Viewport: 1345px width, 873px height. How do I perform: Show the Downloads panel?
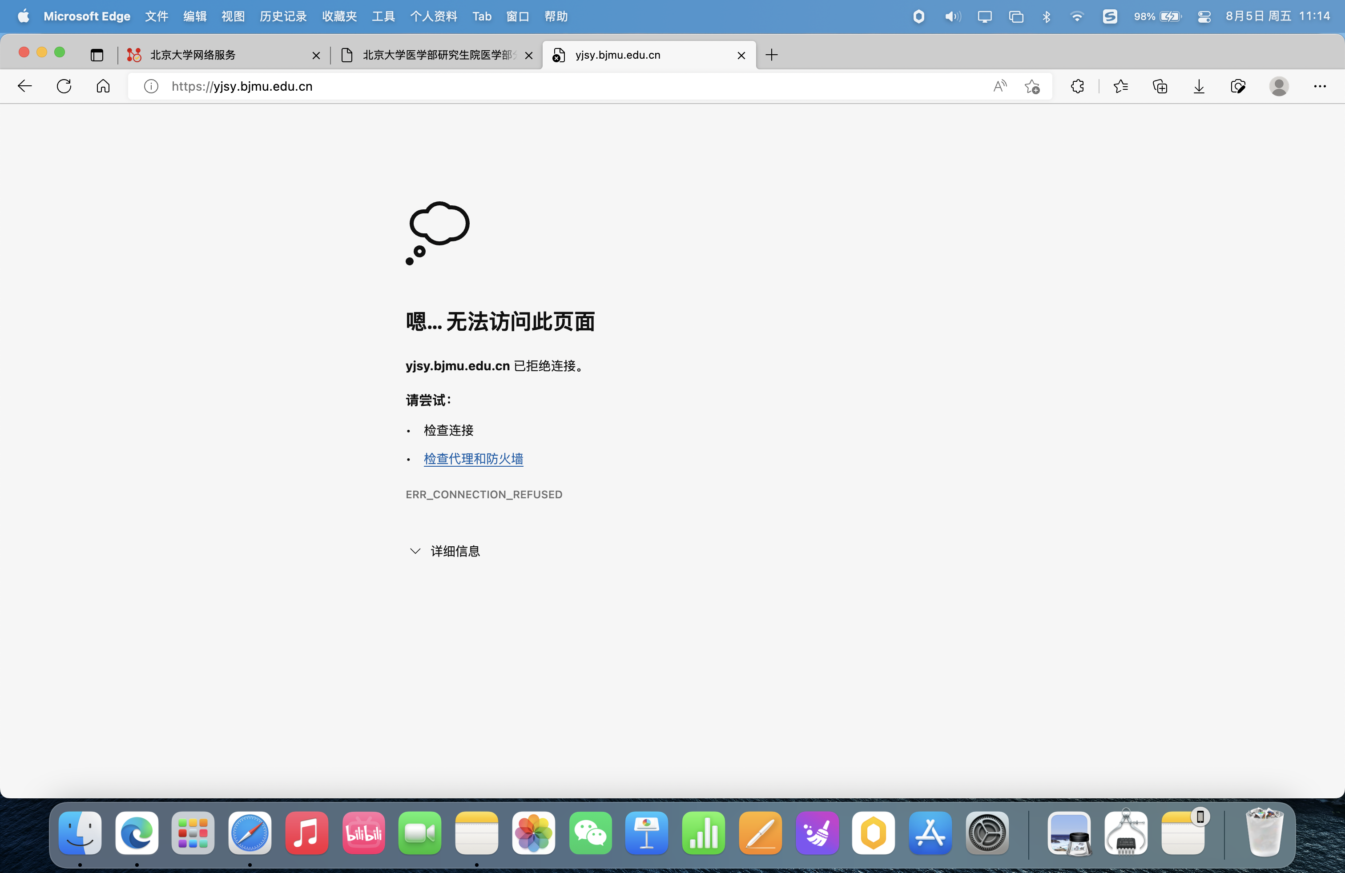pos(1199,86)
